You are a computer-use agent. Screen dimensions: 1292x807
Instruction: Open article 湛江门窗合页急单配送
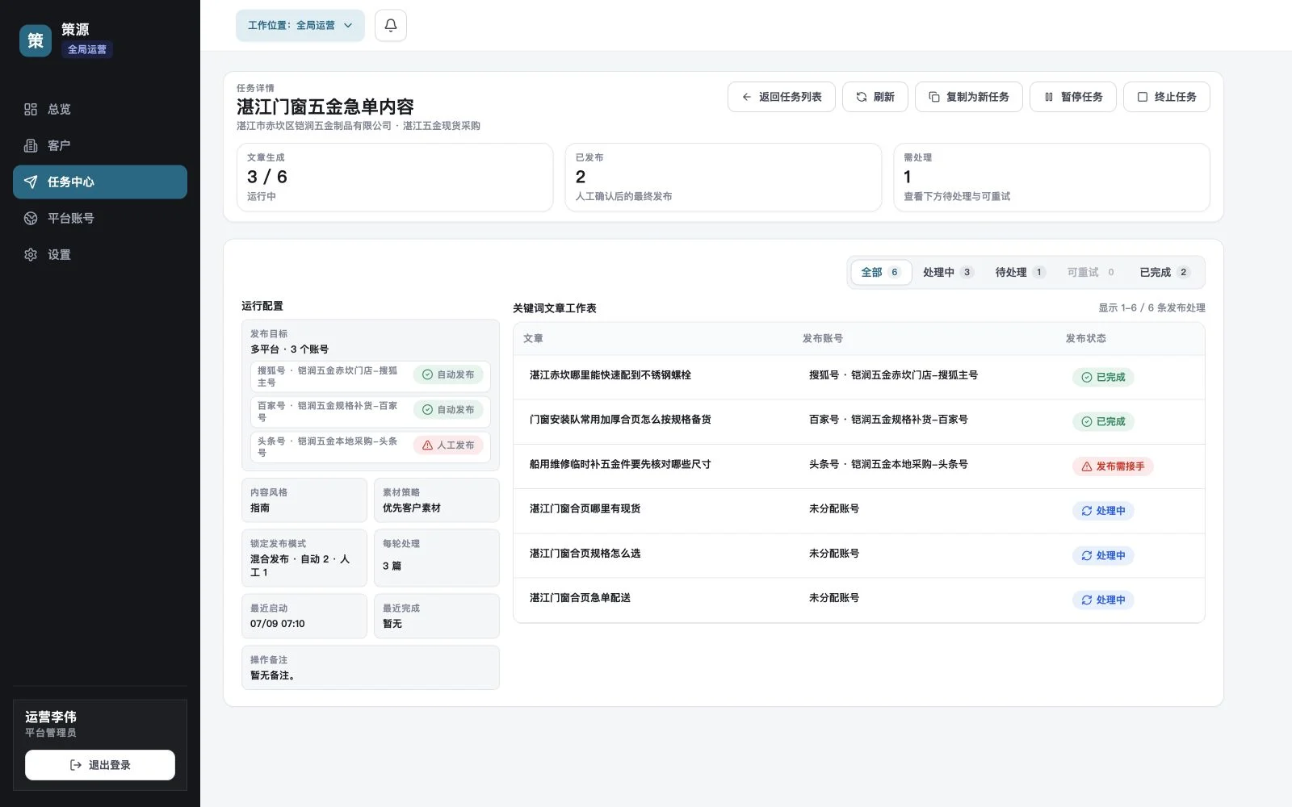[x=580, y=598]
